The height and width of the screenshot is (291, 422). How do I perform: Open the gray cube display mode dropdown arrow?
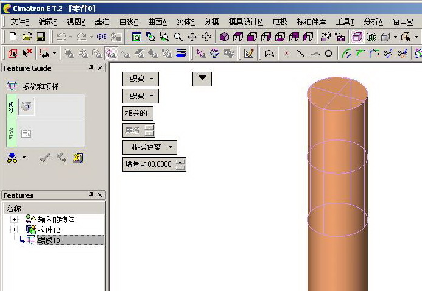tap(395, 37)
